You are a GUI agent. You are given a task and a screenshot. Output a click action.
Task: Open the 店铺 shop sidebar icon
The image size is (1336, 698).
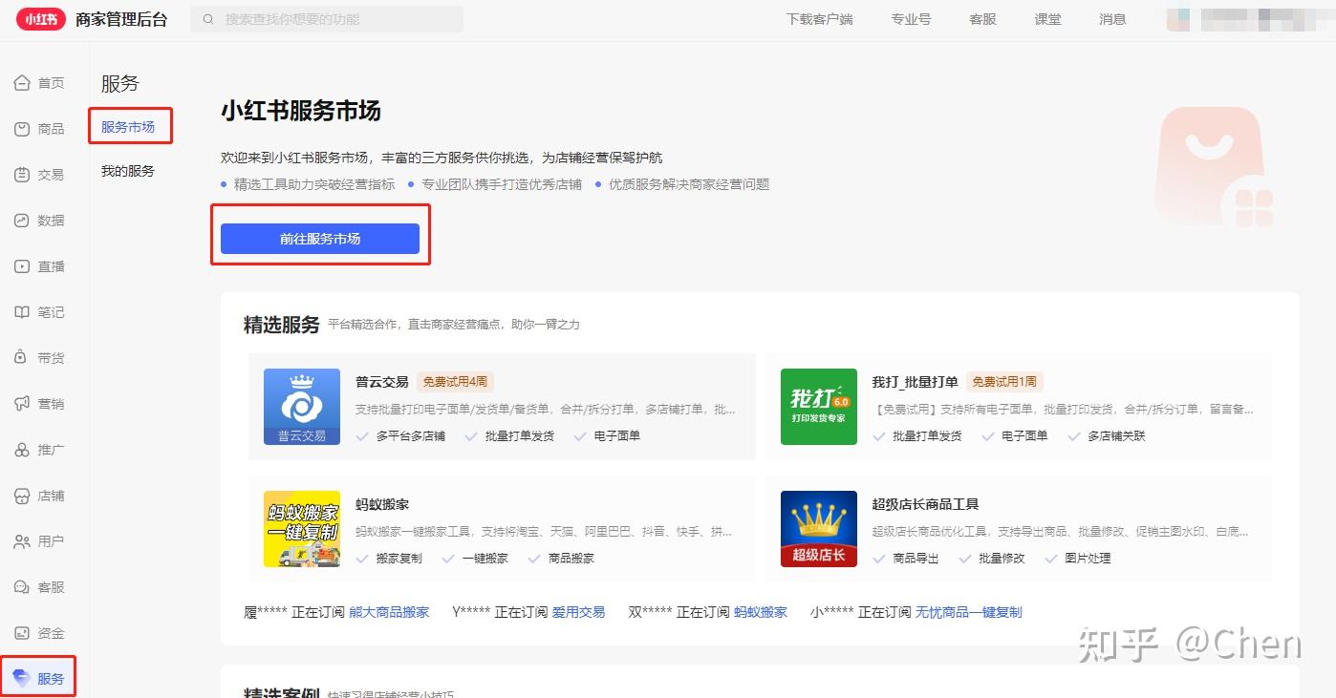[38, 495]
